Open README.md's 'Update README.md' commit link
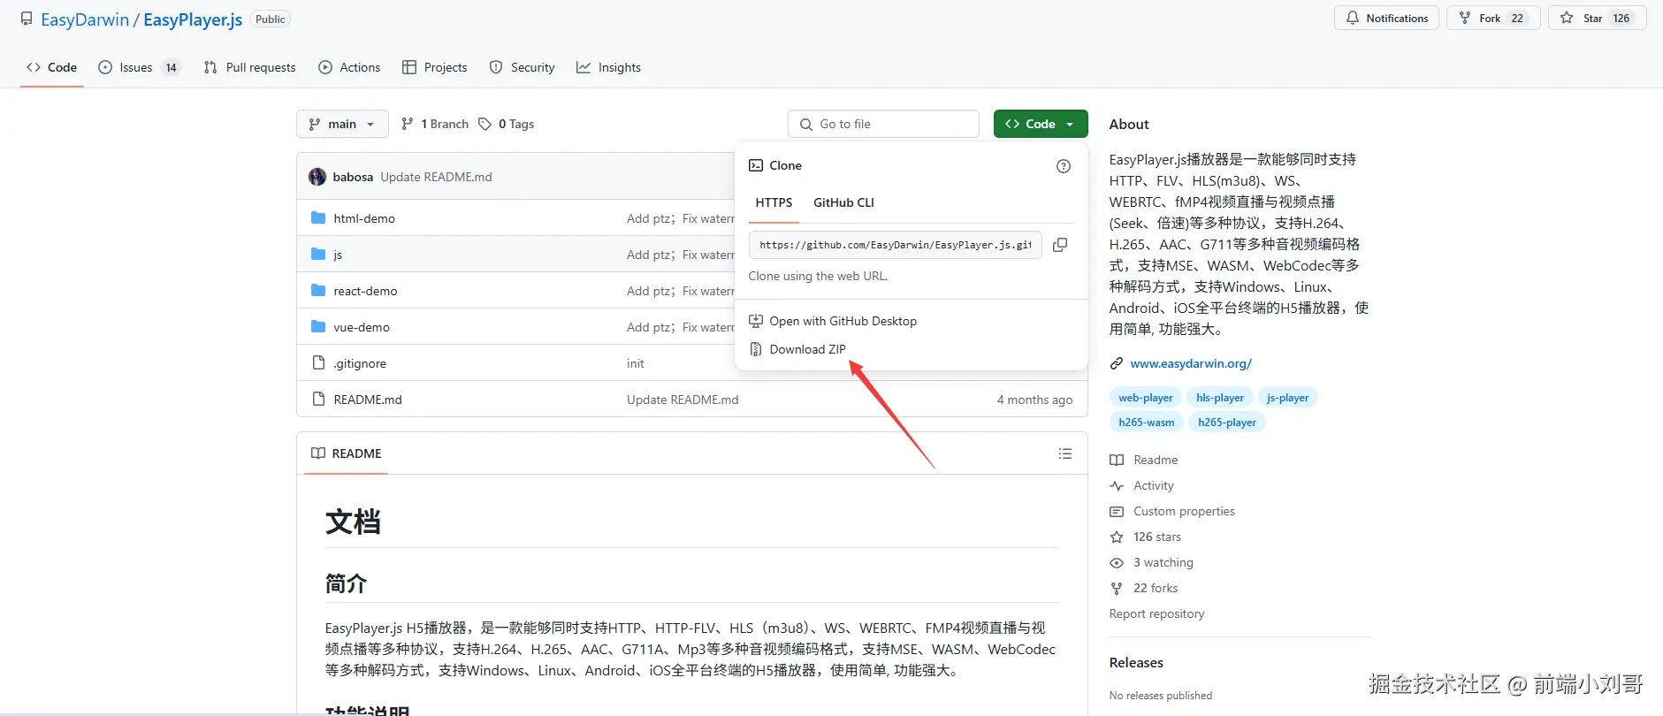 (683, 400)
